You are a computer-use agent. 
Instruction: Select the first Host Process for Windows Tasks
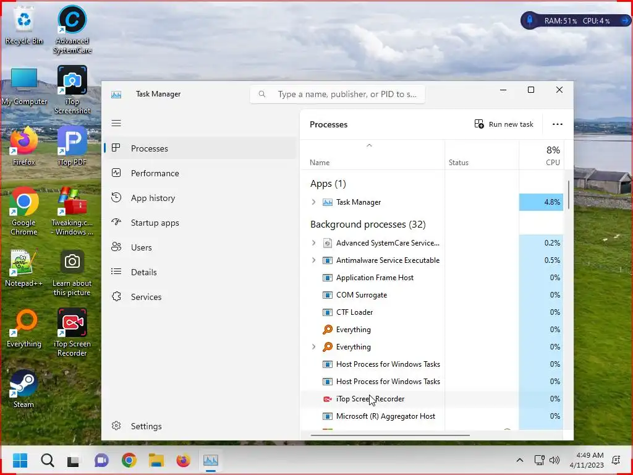tap(432, 364)
